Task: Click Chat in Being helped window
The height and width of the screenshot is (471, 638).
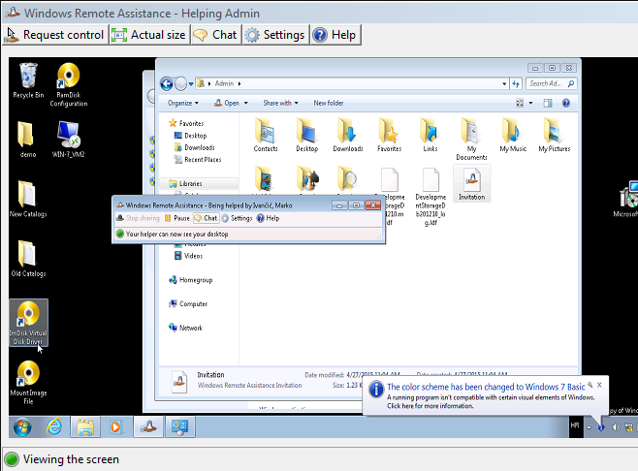Action: (206, 218)
